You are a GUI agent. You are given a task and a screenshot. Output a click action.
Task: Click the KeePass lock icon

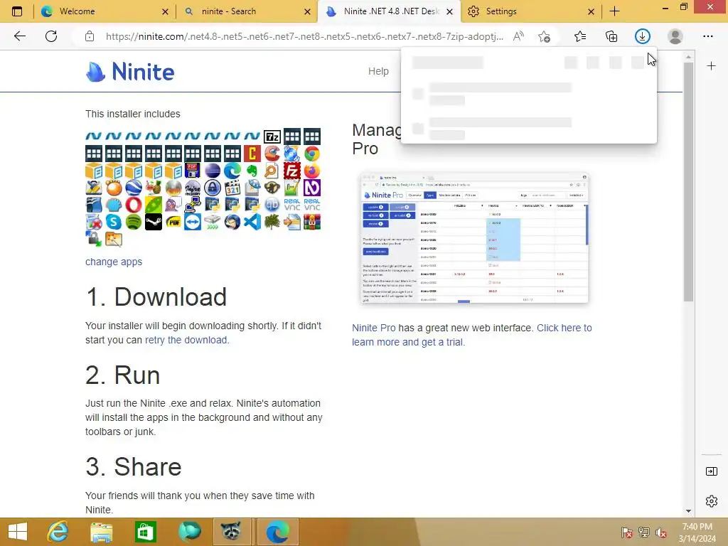[x=212, y=188]
